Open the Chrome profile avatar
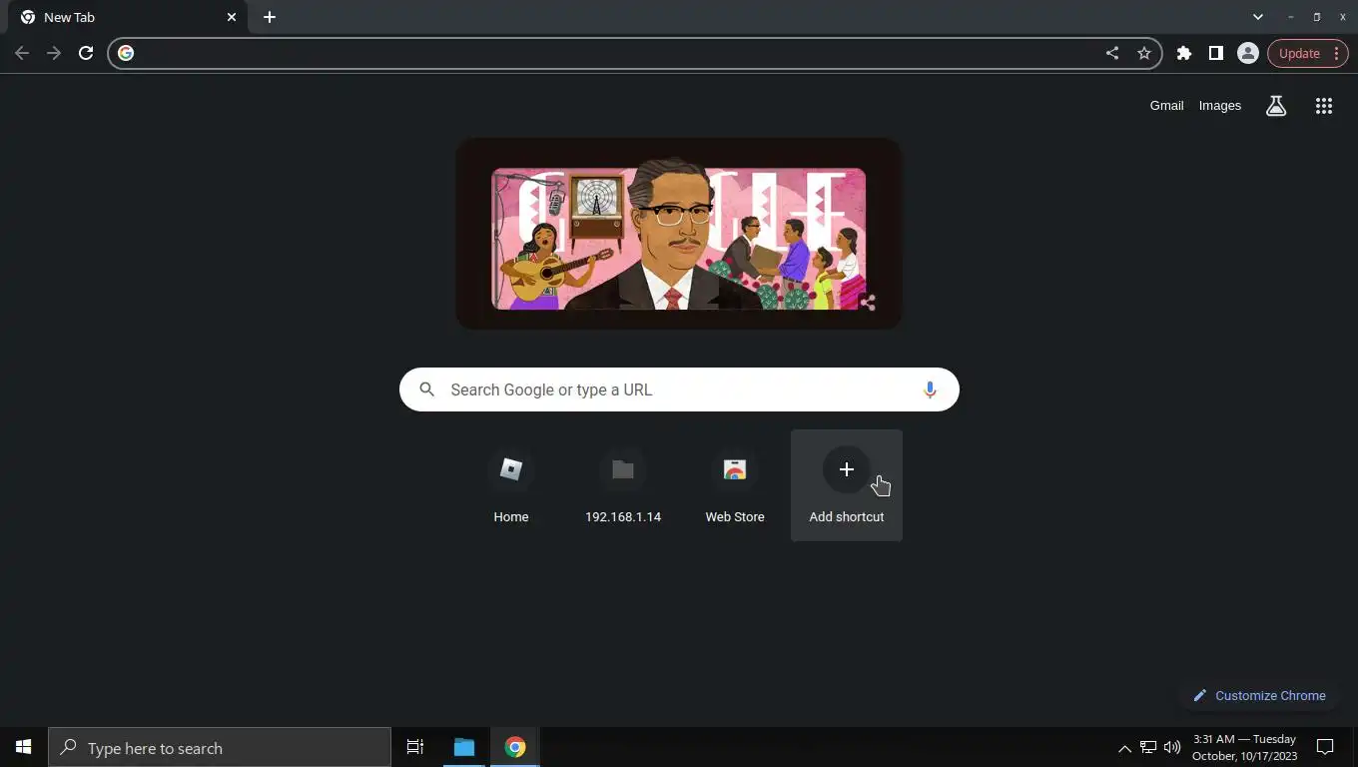 tap(1247, 53)
